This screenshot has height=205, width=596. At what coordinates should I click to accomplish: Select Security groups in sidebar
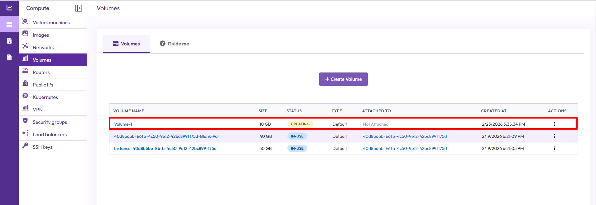(x=50, y=122)
